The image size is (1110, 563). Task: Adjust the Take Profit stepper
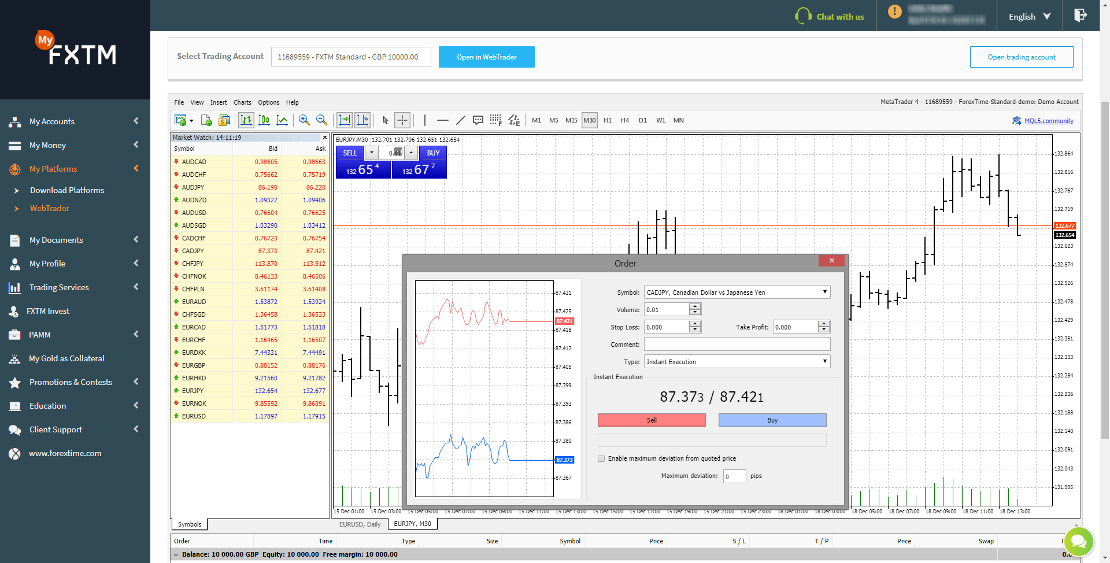coord(824,327)
